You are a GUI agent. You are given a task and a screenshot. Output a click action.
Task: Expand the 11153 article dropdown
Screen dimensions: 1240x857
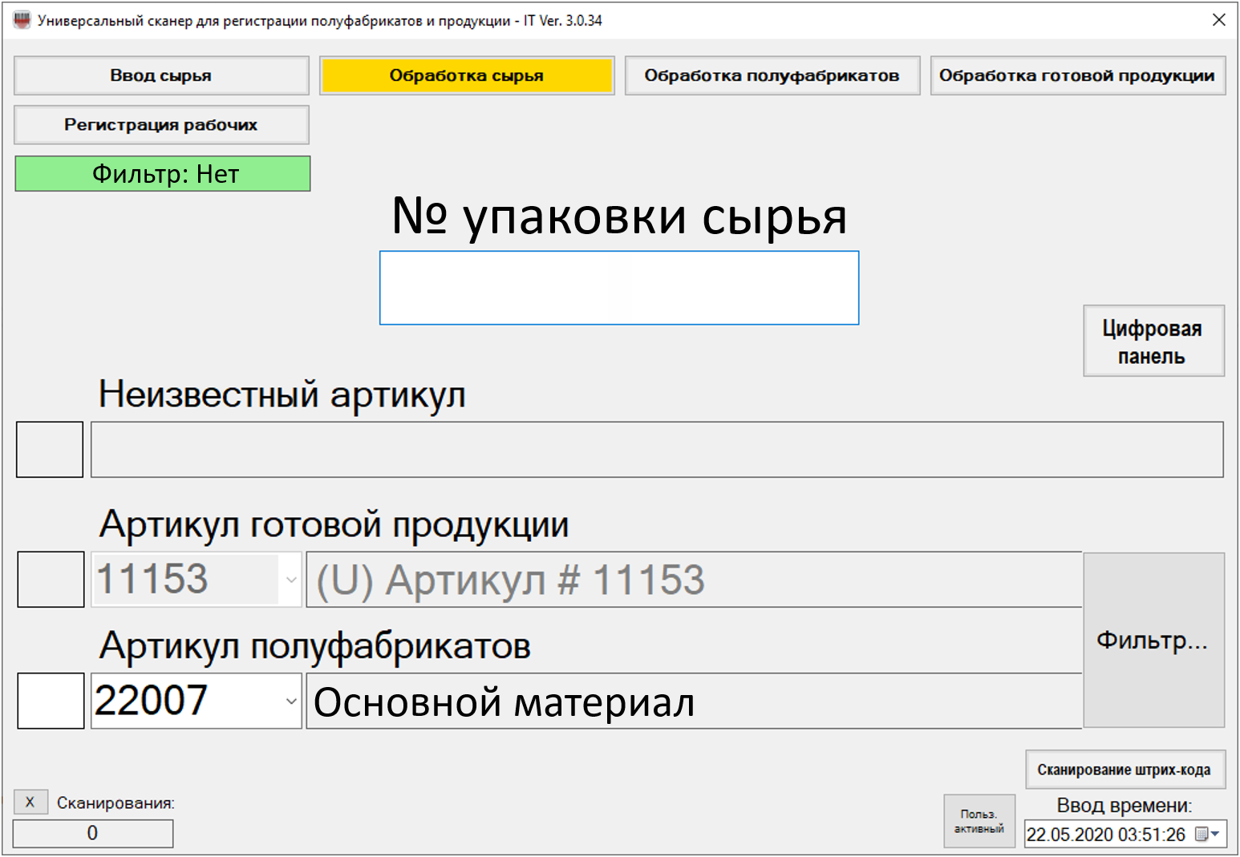pos(290,580)
